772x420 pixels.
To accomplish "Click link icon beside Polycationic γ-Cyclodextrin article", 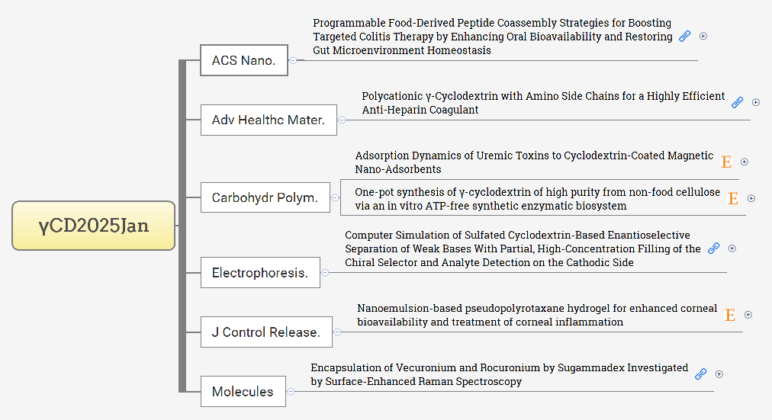I will pos(737,102).
